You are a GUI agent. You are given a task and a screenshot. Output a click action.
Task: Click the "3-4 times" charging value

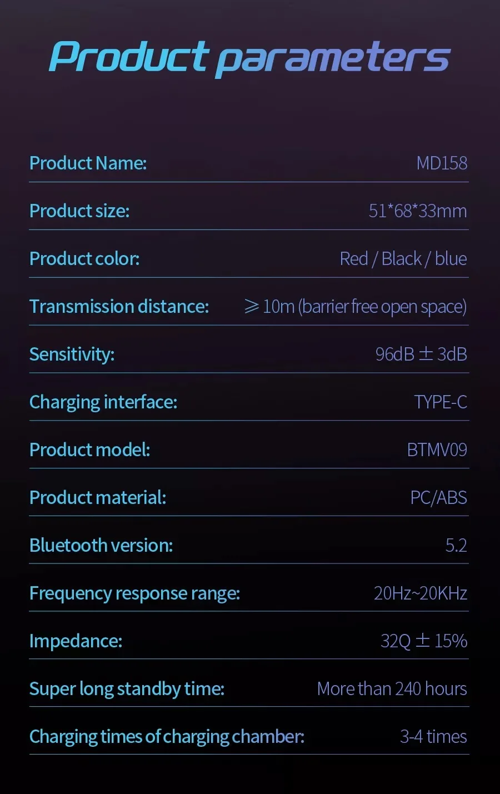(433, 737)
